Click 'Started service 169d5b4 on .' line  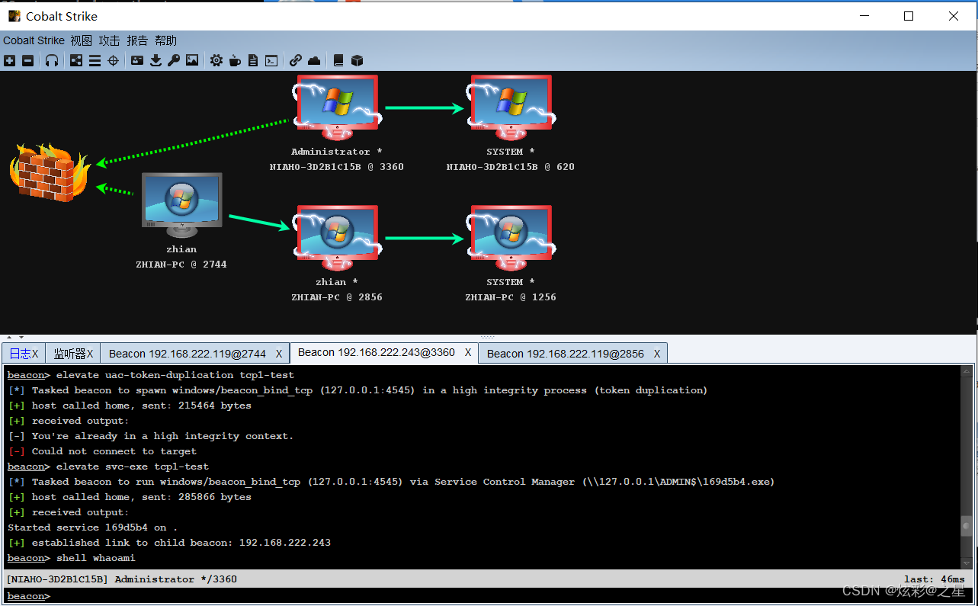(92, 527)
